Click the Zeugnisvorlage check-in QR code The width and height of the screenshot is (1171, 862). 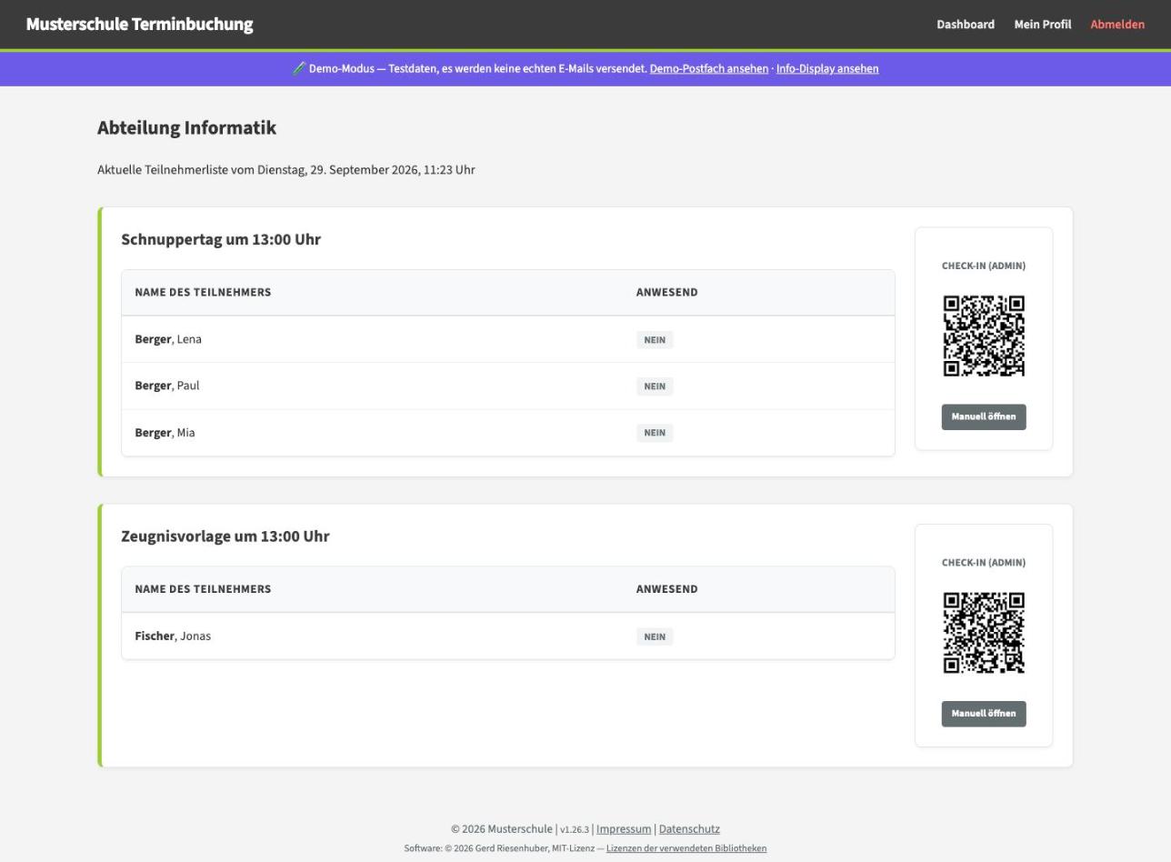pos(984,633)
